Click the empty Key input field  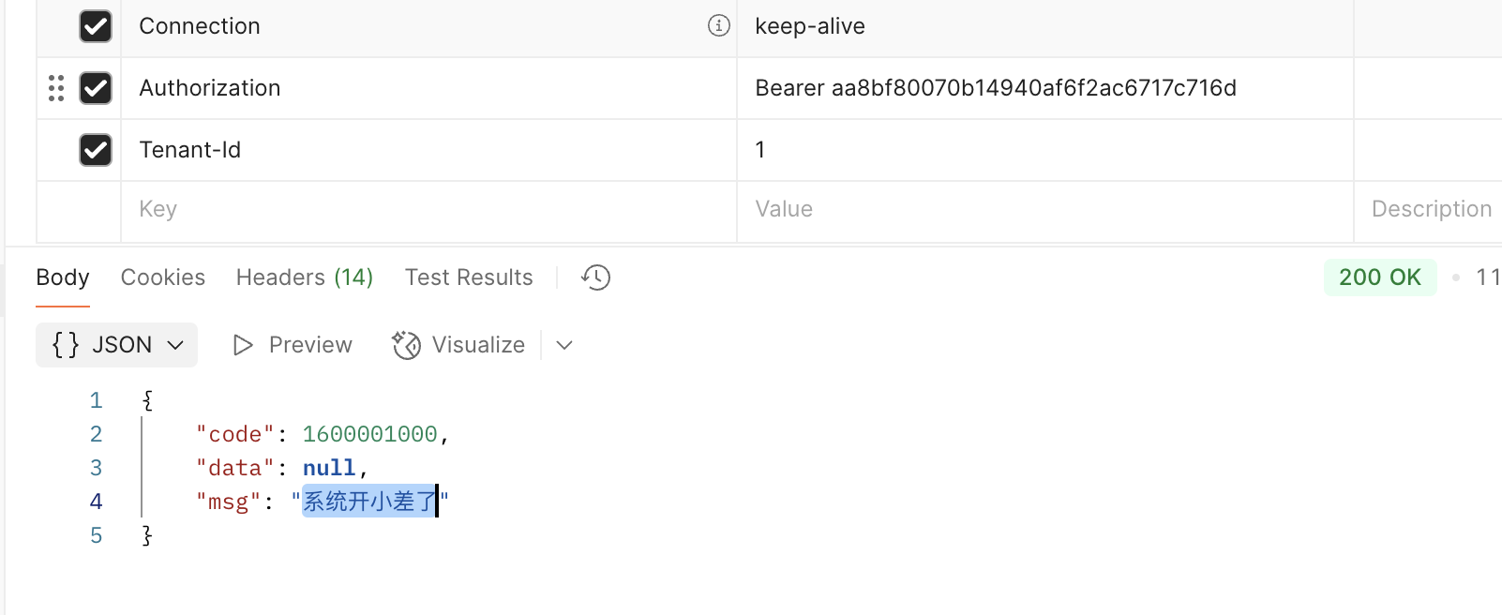428,209
